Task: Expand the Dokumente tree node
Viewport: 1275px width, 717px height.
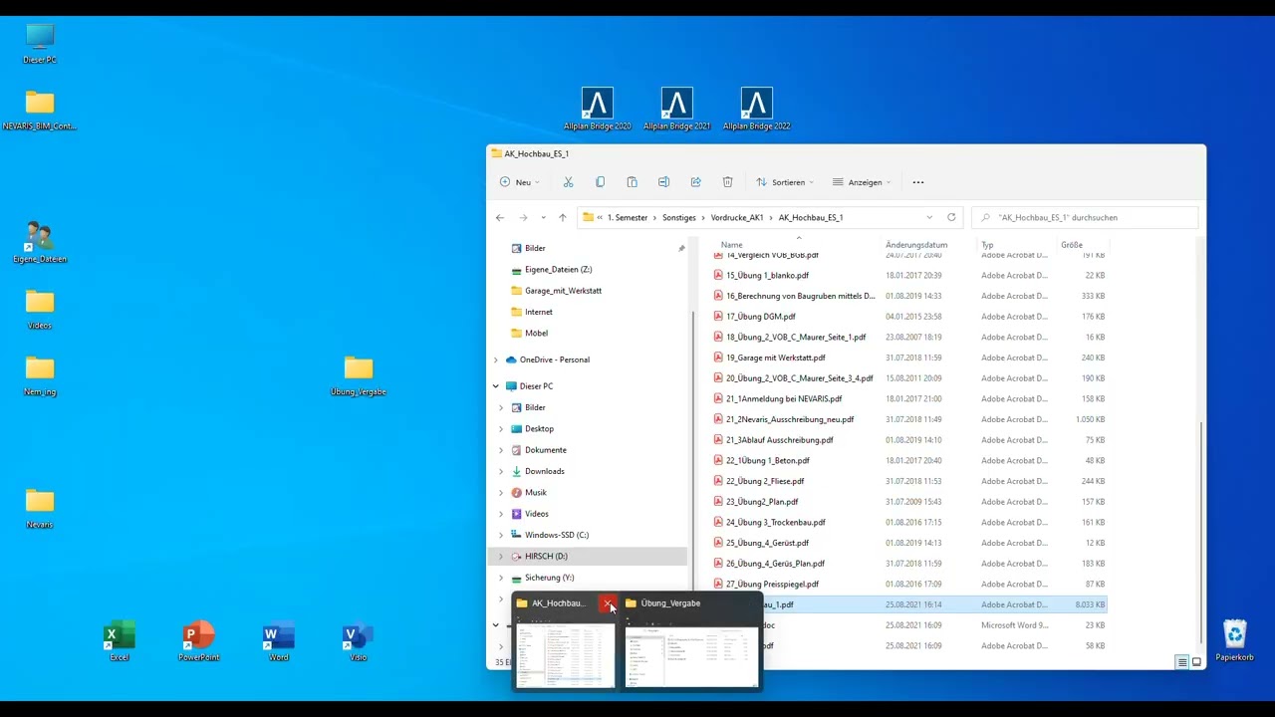Action: (x=501, y=450)
